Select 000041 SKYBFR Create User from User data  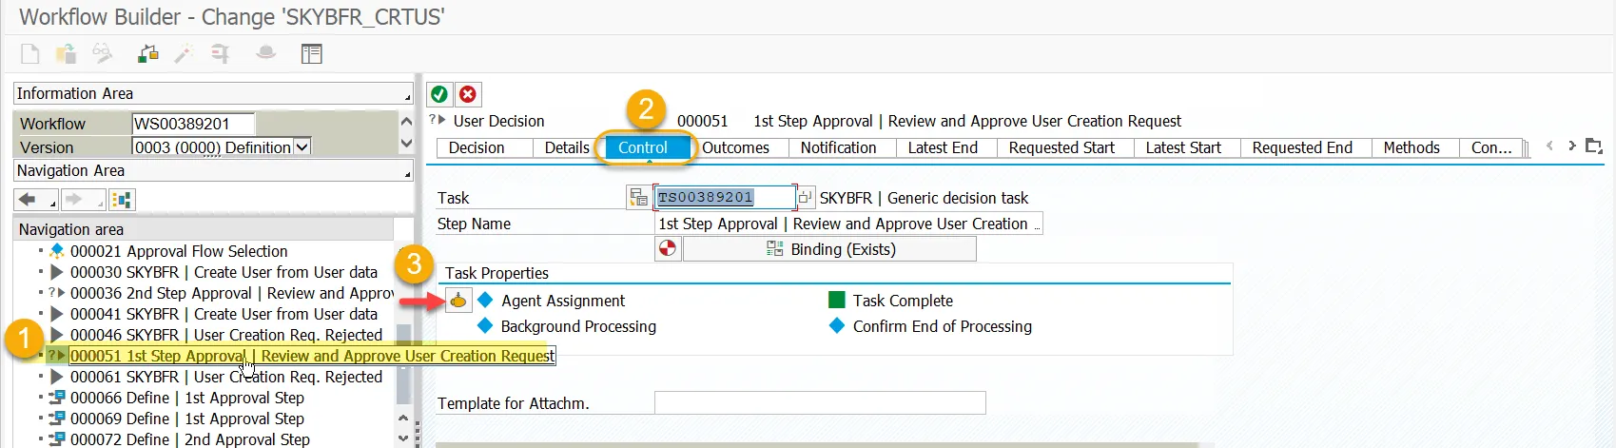point(224,314)
